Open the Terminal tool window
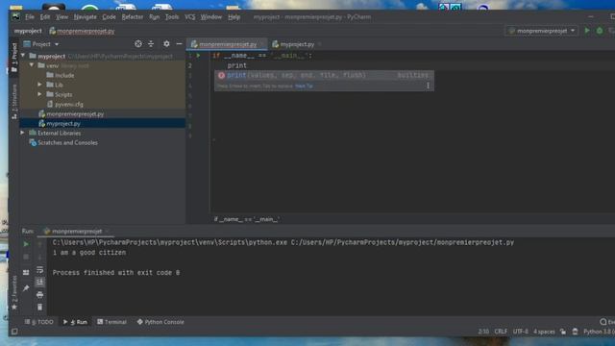Screen dimensions: 615x346 click(x=111, y=322)
